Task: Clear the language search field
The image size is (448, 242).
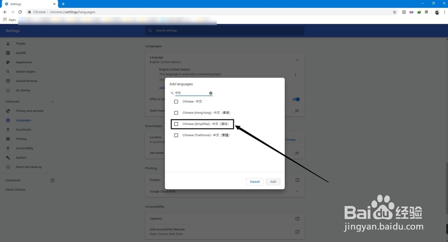Action: [211, 93]
